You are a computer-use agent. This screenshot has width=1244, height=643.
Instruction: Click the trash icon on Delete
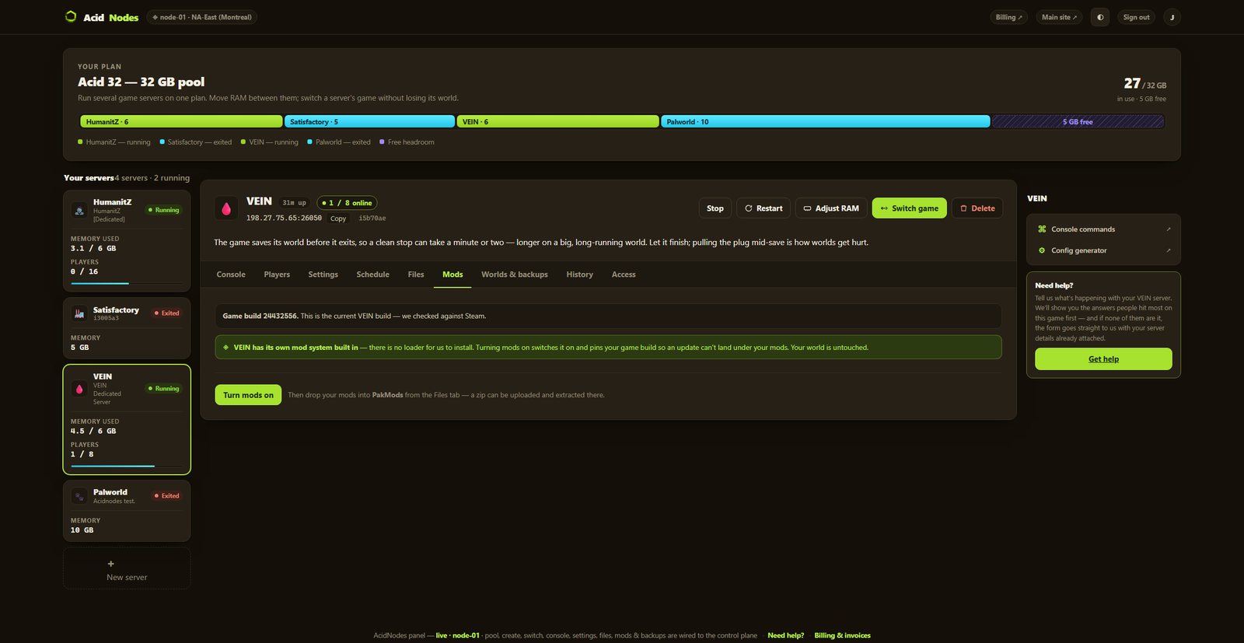pos(963,208)
